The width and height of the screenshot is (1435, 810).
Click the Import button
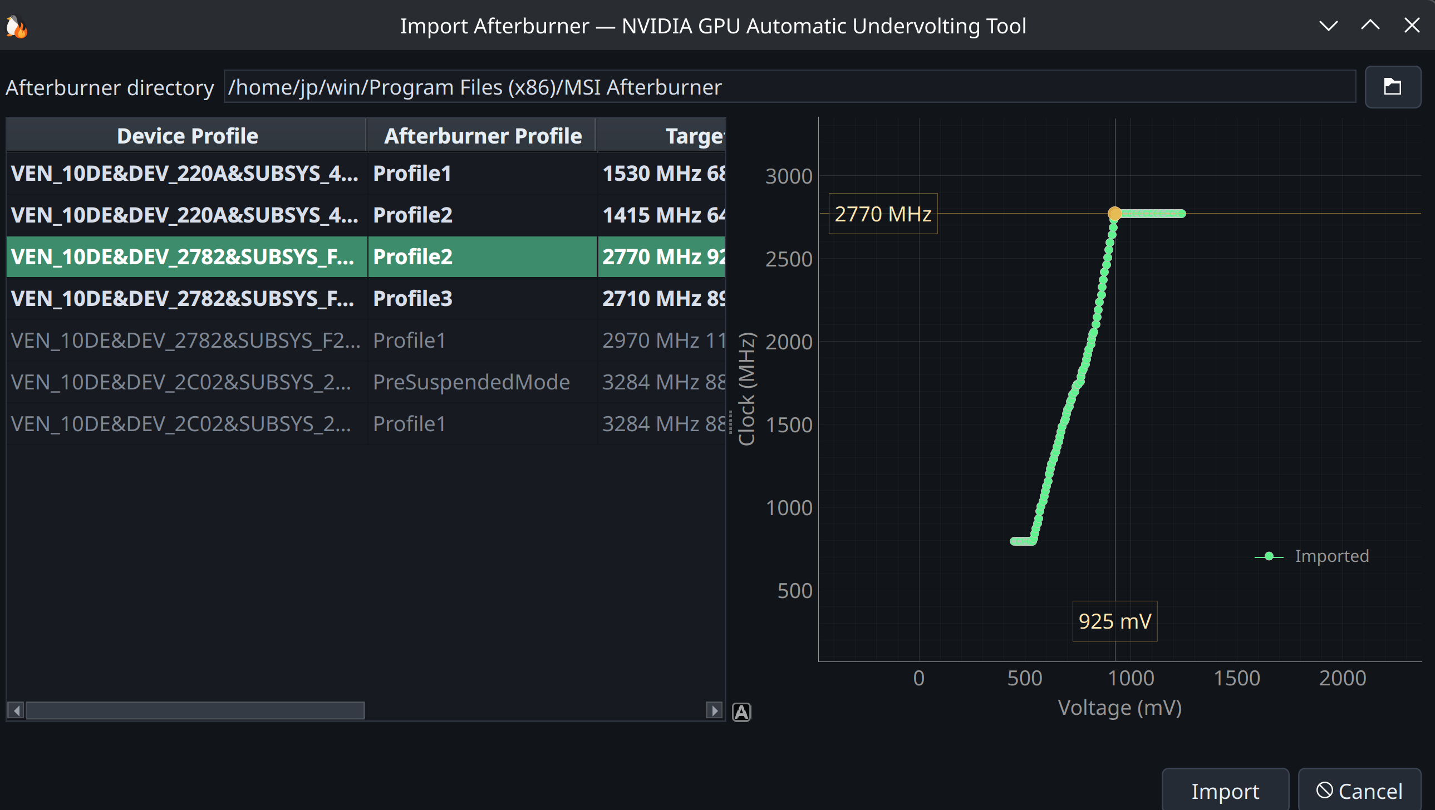[x=1225, y=791]
